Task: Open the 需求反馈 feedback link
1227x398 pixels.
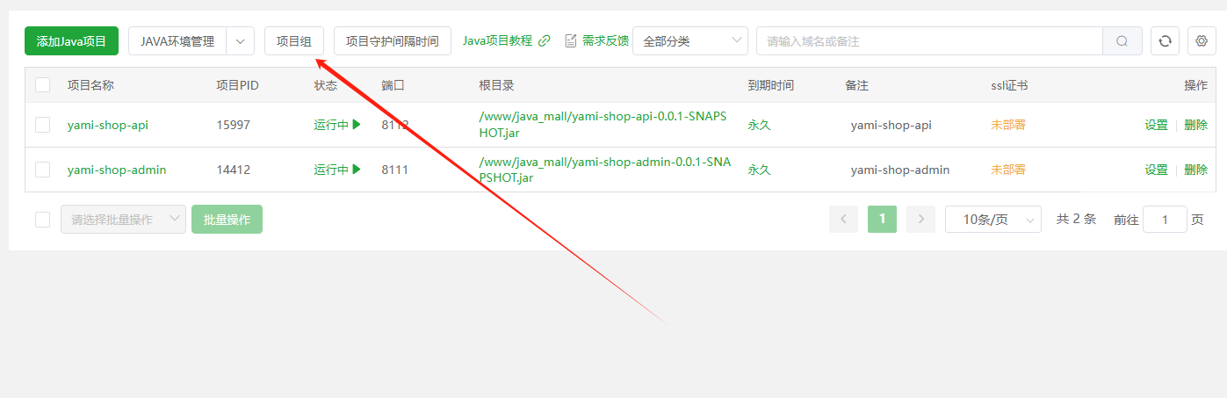Action: point(596,40)
